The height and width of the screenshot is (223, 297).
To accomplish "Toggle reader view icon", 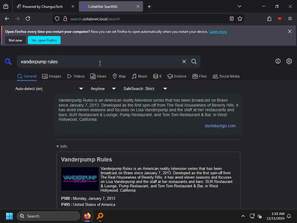I will pos(232,19).
